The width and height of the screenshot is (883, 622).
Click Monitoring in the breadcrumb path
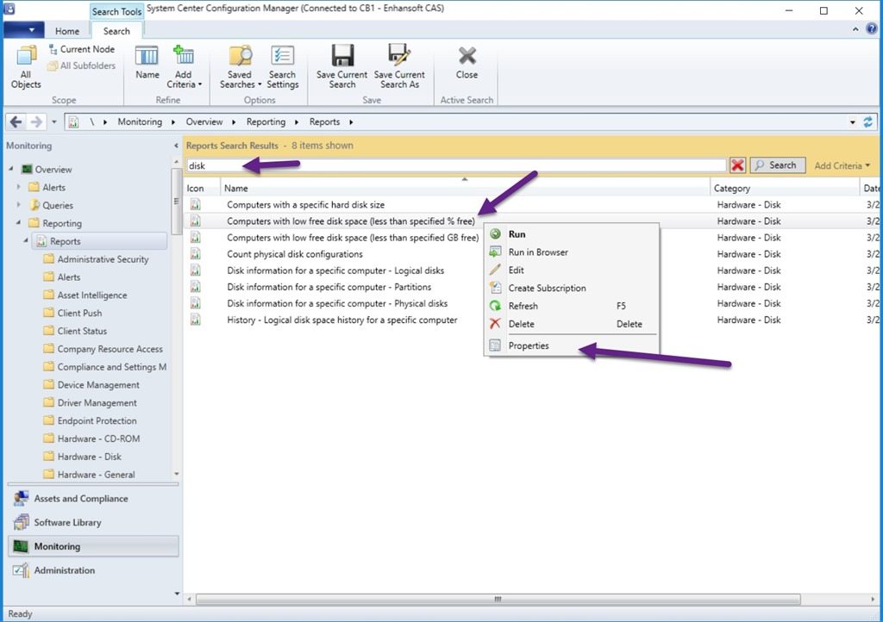pyautogui.click(x=140, y=121)
